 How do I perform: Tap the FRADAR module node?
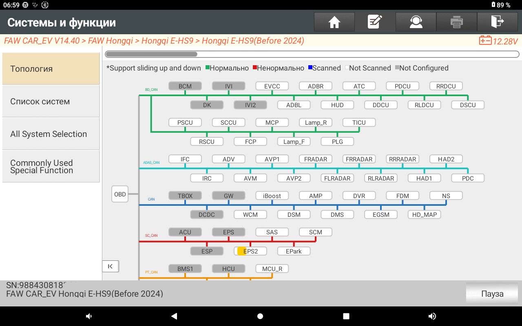pos(316,159)
